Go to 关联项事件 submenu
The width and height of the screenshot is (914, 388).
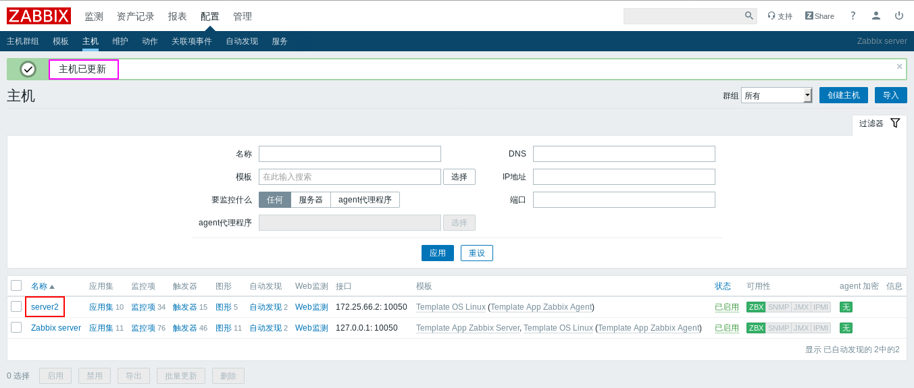click(192, 41)
